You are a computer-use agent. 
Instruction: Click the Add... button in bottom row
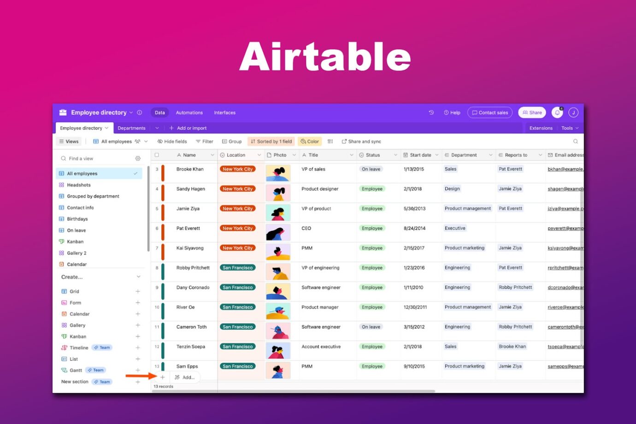(x=185, y=377)
